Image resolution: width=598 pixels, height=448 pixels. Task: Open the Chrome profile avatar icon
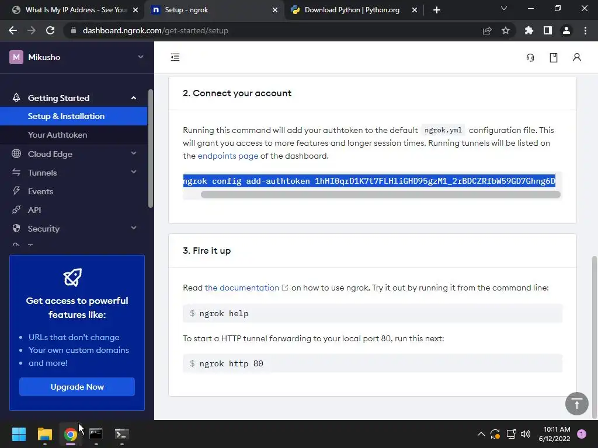tap(566, 30)
